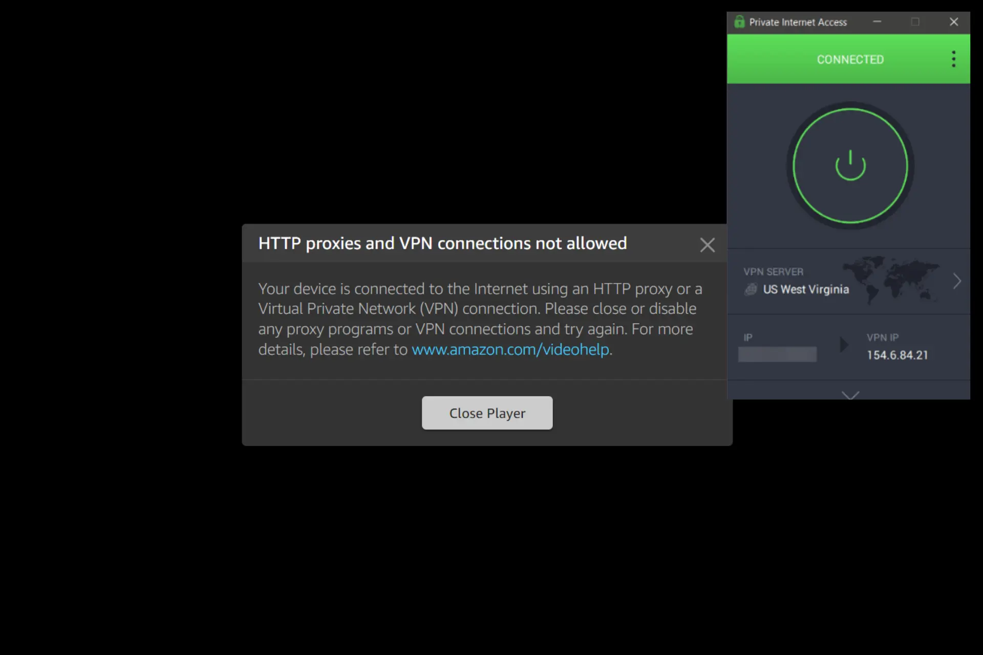Toggle VPN connection via power button
Screen dimensions: 983x655
click(x=850, y=164)
